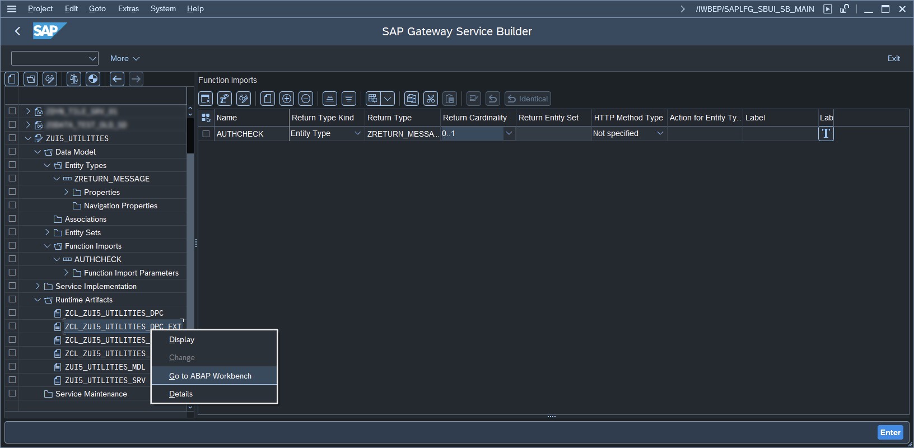Click the Undo arrow icon in grid toolbar
The height and width of the screenshot is (448, 914).
(493, 99)
